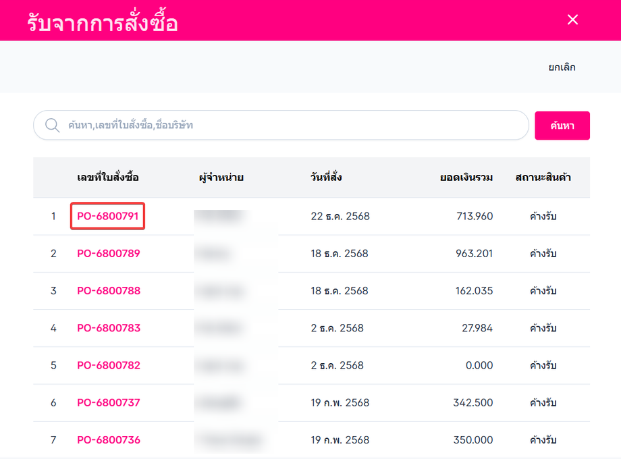Click the total amount 713.960

[475, 216]
